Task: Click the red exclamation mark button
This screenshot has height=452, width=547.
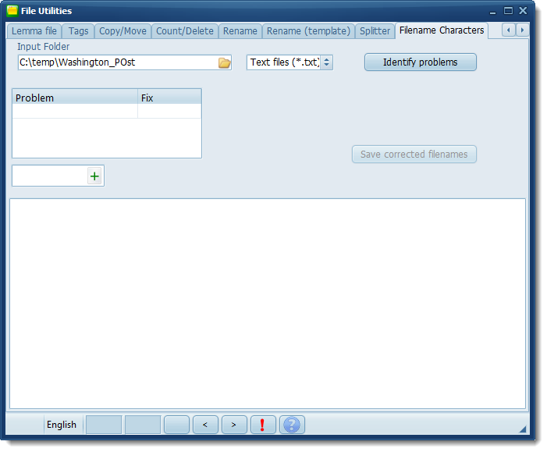Action: coord(263,425)
